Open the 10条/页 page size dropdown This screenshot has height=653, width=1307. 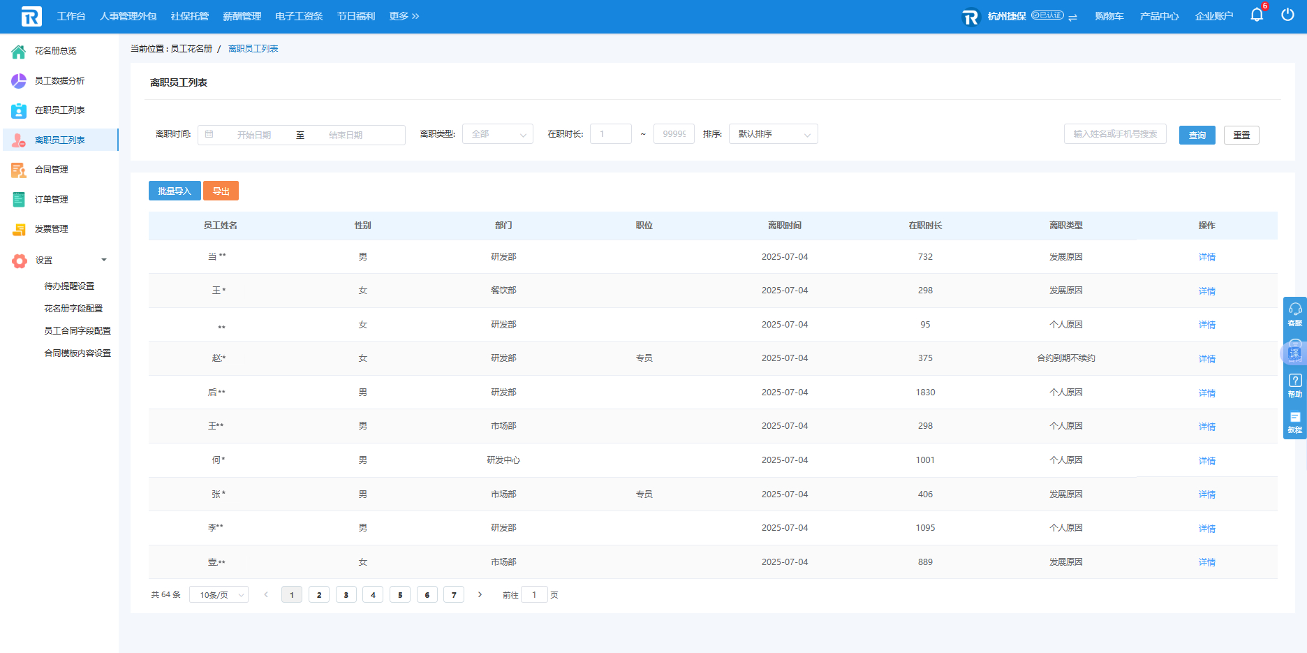pos(219,595)
